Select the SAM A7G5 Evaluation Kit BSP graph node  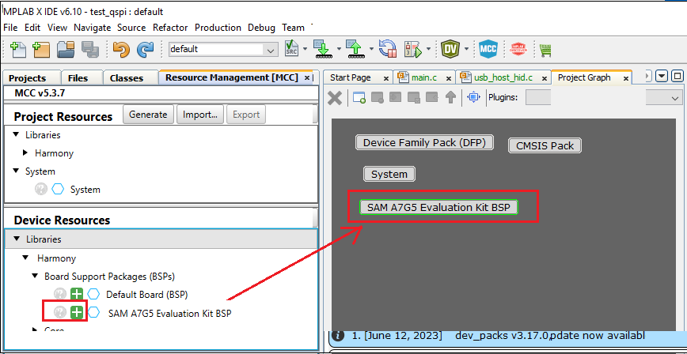[x=438, y=207]
